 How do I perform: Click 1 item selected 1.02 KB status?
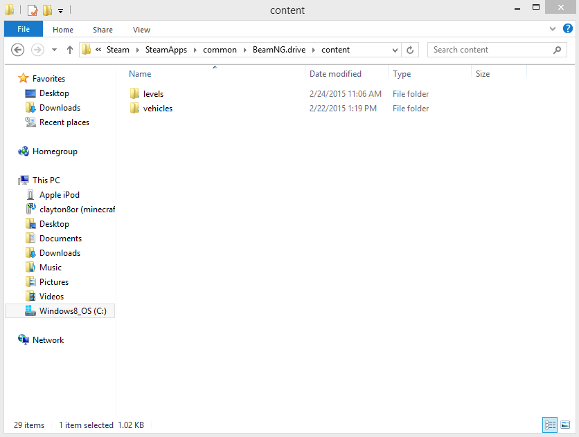(102, 425)
